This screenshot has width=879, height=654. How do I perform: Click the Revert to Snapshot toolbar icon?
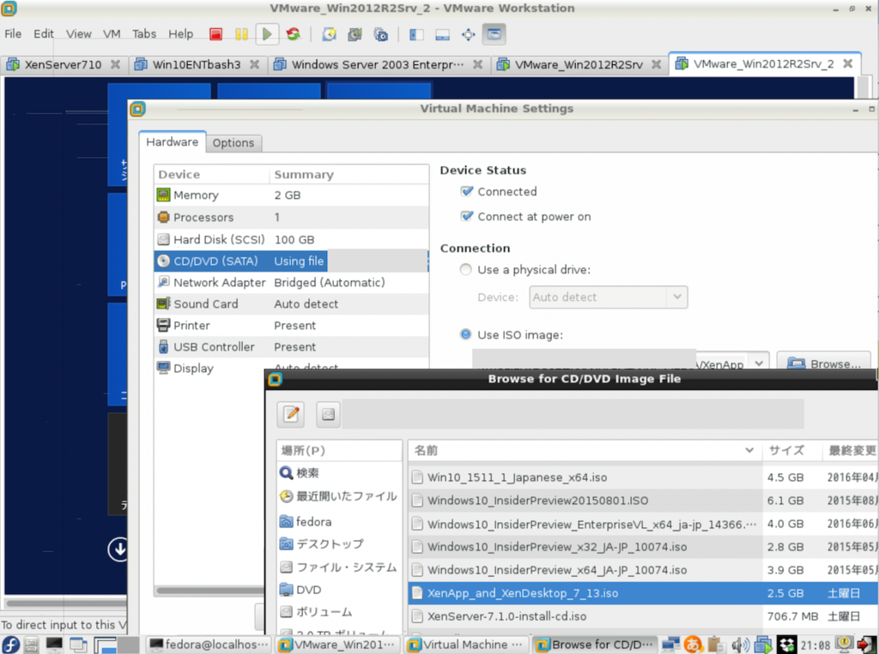pyautogui.click(x=355, y=35)
